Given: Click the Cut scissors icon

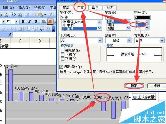Looking at the screenshot, I should tap(28, 15).
